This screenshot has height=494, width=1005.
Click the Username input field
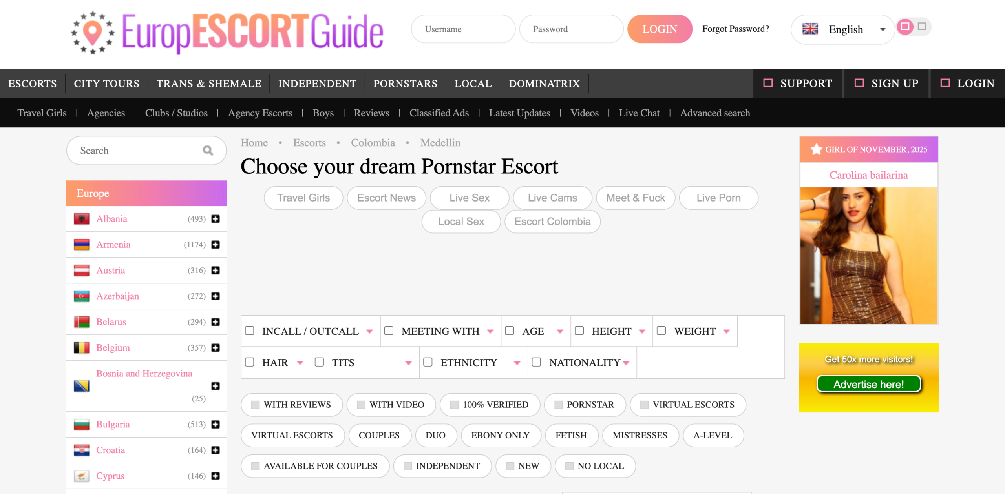(463, 29)
